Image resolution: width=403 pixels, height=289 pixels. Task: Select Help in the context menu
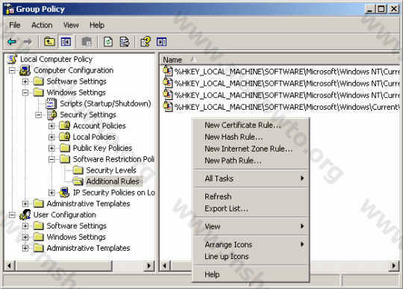point(251,274)
